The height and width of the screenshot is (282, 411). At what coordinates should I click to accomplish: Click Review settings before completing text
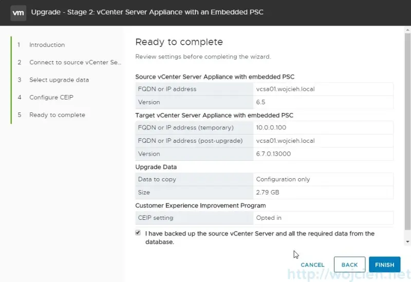pyautogui.click(x=203, y=57)
